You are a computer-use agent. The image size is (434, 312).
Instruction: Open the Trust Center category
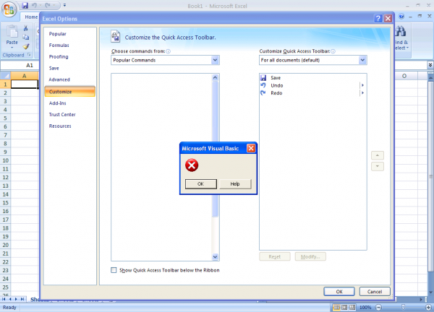62,114
